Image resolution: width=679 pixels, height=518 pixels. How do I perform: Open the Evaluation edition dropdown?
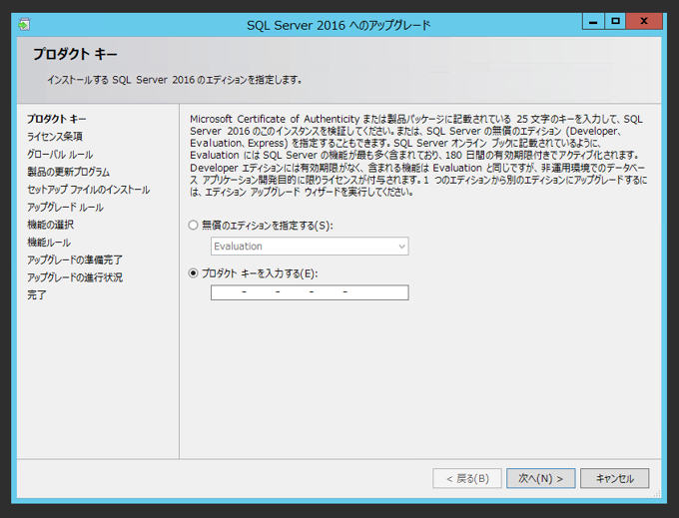(310, 247)
